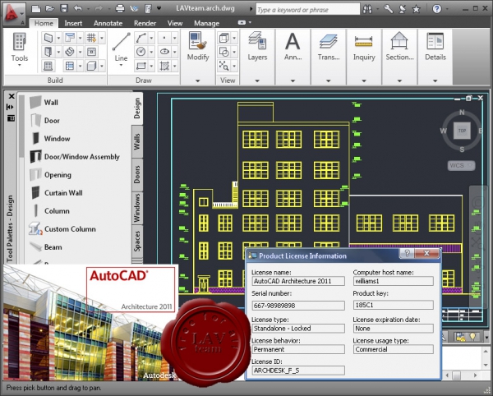Click the Zoom extents icon in View

(x=223, y=66)
